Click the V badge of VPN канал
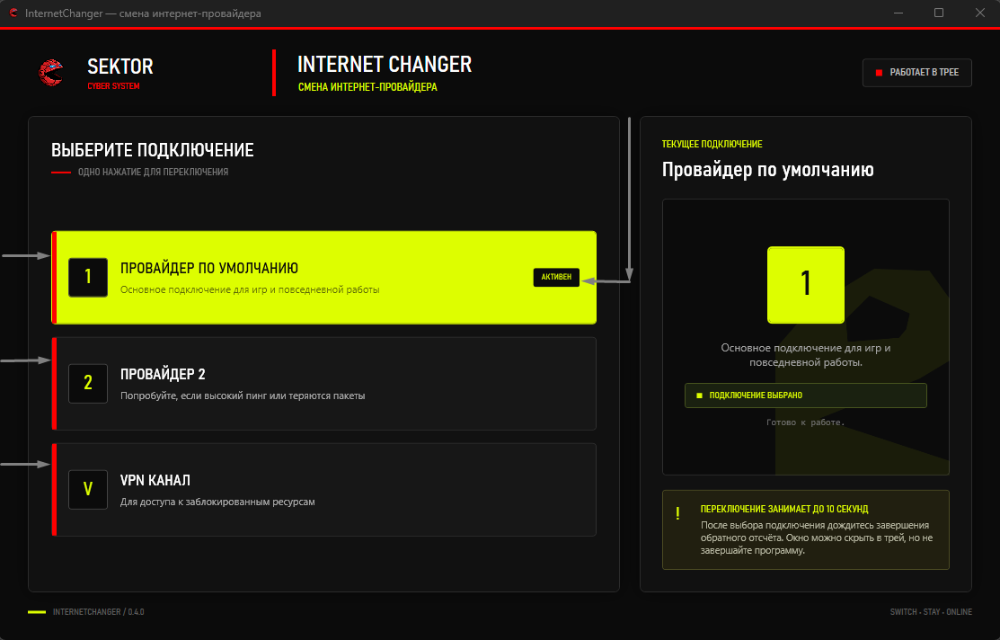The image size is (1000, 640). click(88, 489)
